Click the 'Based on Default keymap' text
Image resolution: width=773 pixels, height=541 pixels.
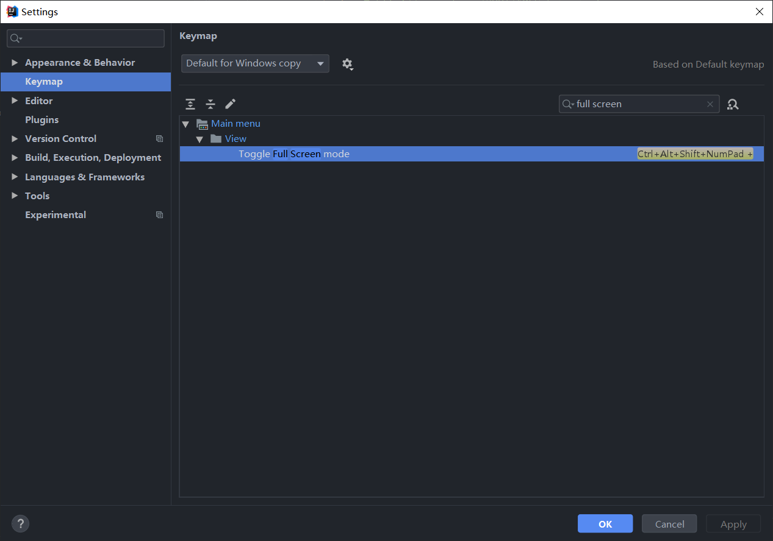tap(708, 65)
